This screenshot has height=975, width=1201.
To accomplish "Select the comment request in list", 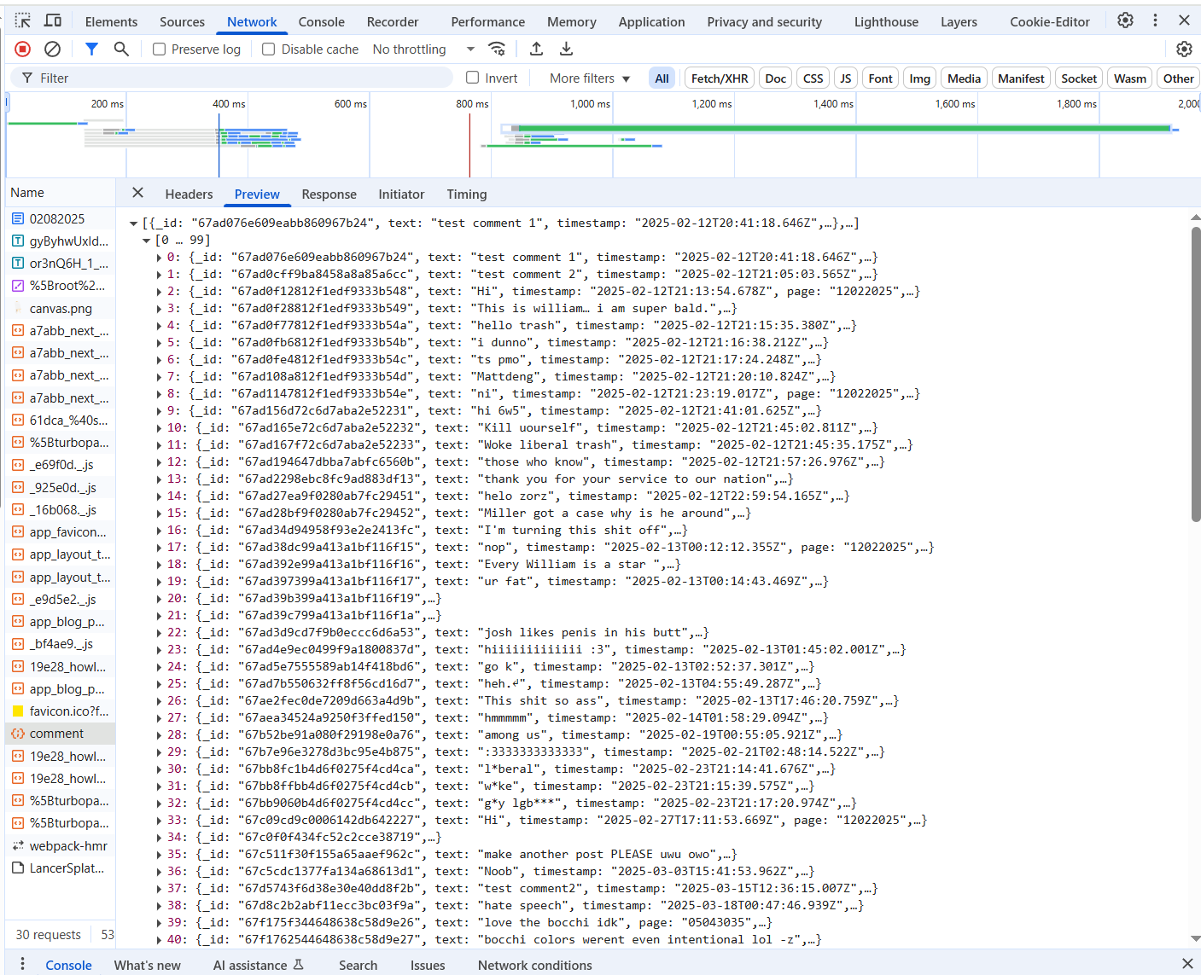I will (x=56, y=734).
